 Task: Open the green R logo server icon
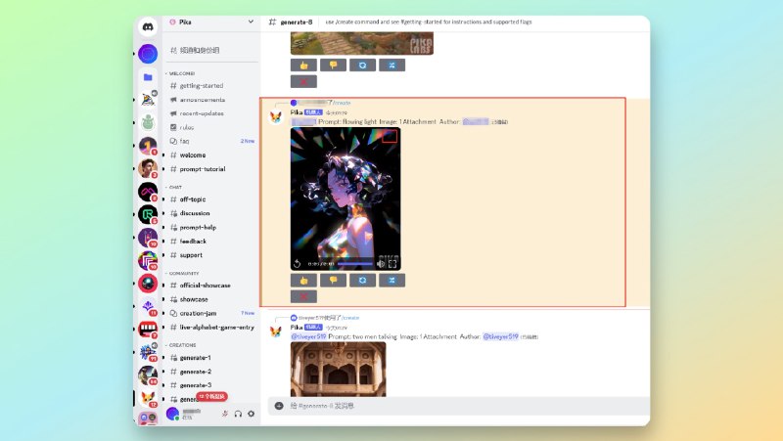(x=148, y=214)
